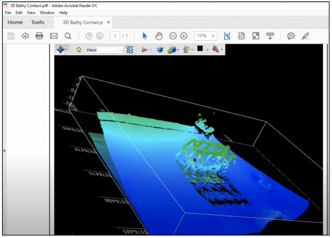Click the zoom in plus icon
This screenshot has height=238, width=332.
click(x=184, y=36)
